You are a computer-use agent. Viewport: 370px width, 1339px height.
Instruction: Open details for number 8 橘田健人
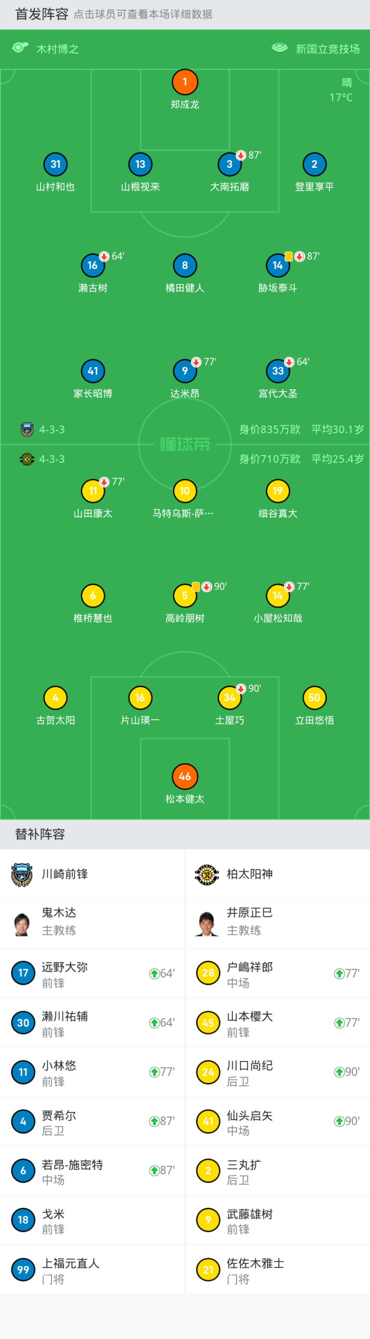coord(184,266)
